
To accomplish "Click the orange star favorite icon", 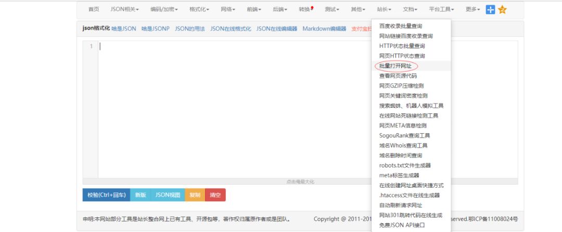I will 502,10.
